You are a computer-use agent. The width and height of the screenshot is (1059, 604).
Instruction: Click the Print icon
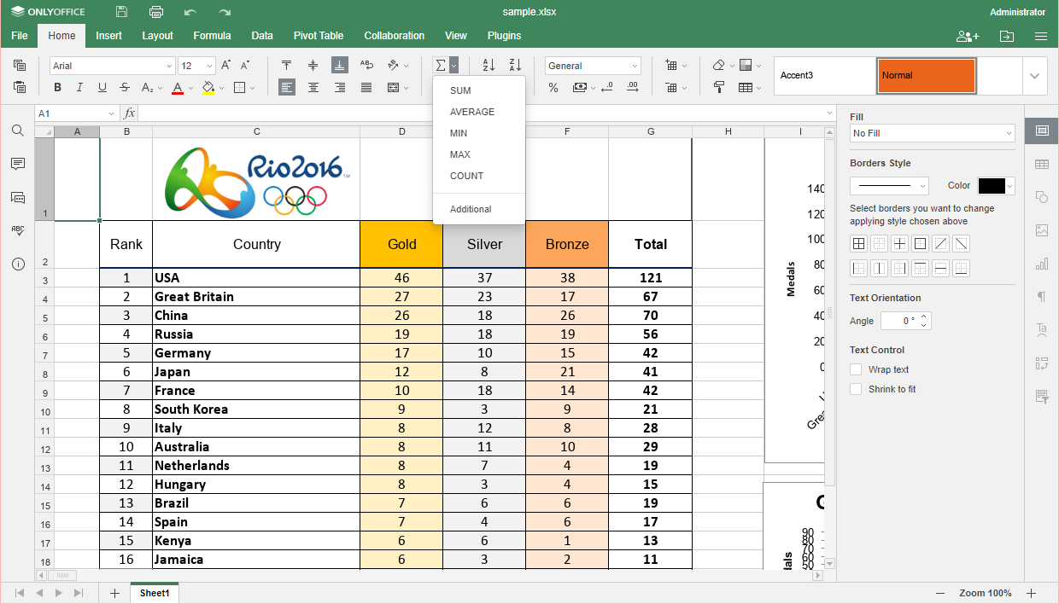(156, 12)
